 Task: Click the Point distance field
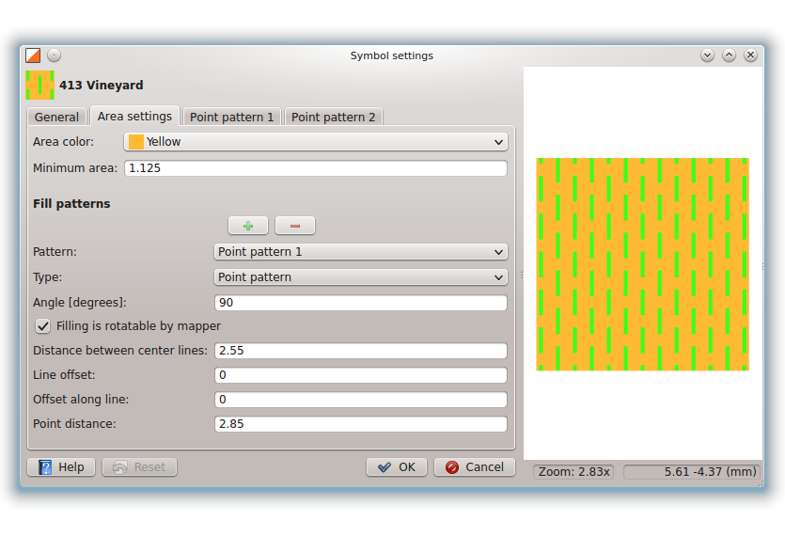tap(360, 424)
